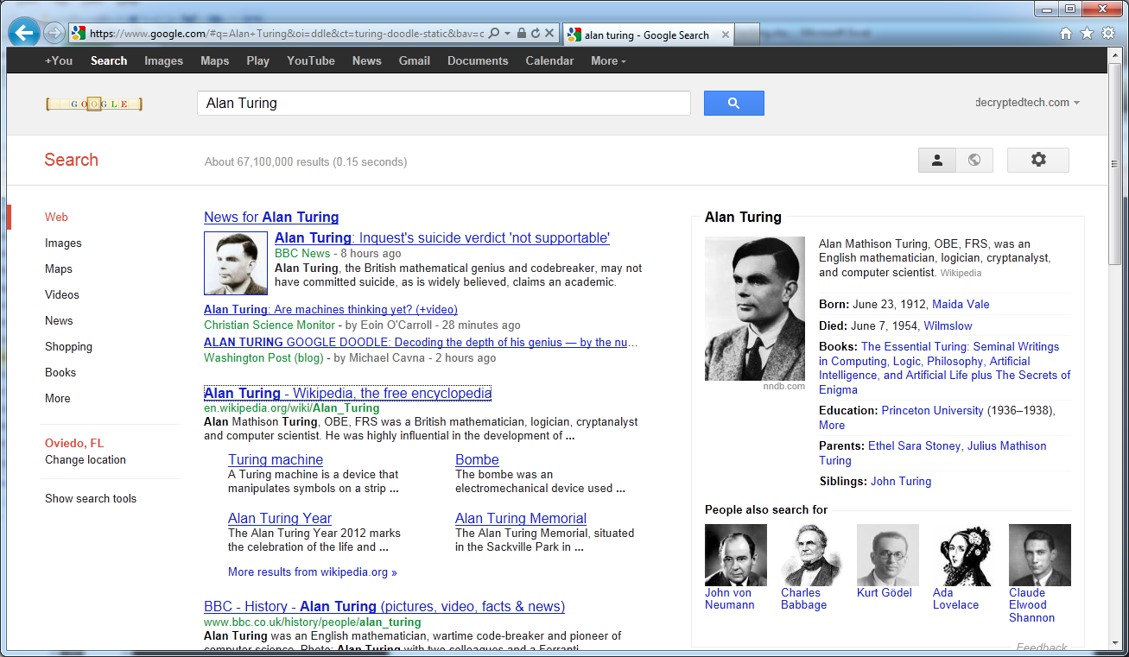
Task: Open decryptedtech.com account dropdown
Action: pos(1027,102)
